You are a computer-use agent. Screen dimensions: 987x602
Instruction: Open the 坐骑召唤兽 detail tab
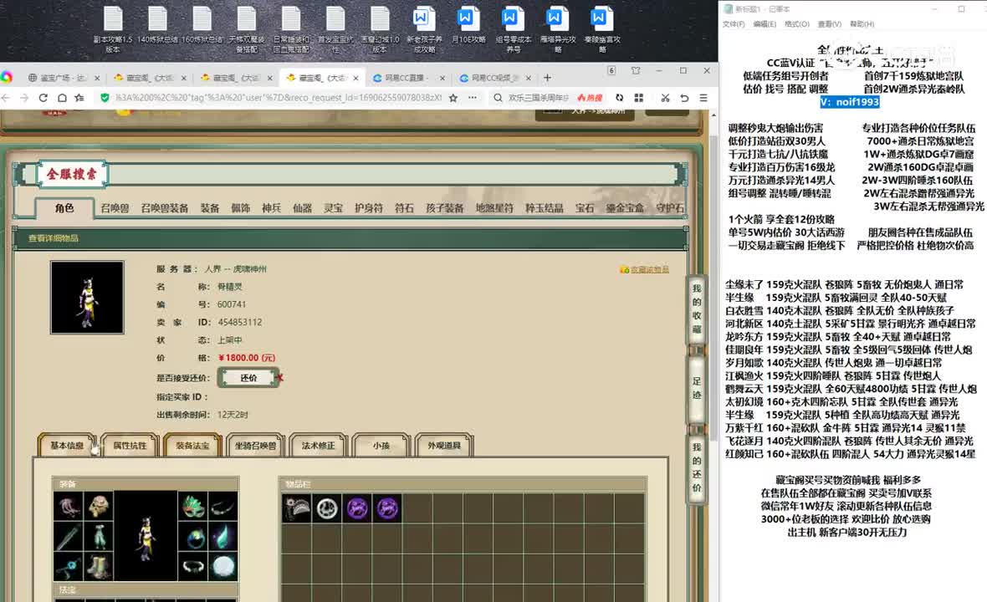[256, 446]
